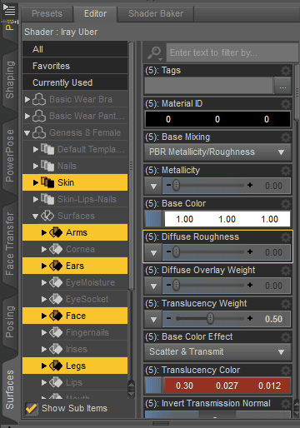Click the Cornea surface icon
The image size is (300, 428).
[x=56, y=249]
